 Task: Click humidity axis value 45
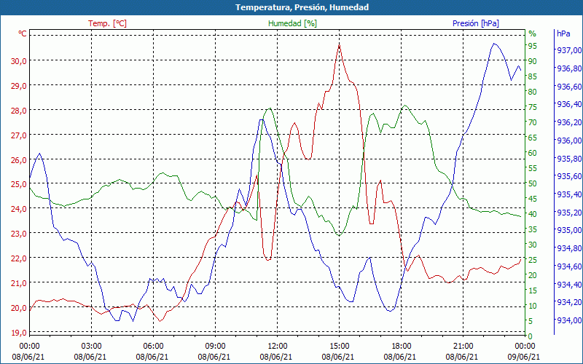point(533,199)
